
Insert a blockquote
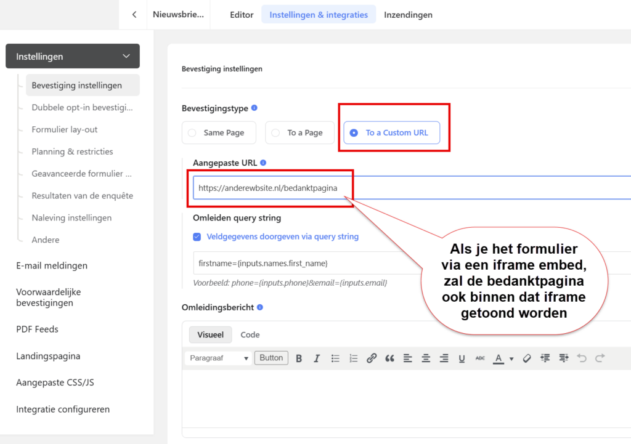[x=389, y=358]
